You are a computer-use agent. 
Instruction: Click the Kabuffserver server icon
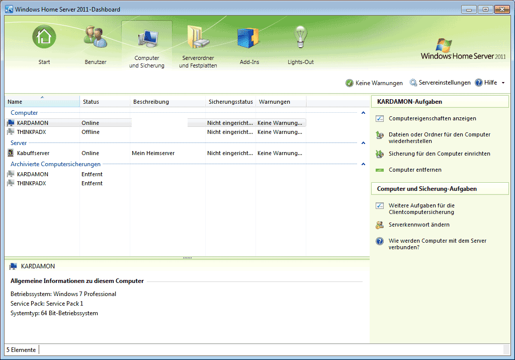pyautogui.click(x=11, y=153)
